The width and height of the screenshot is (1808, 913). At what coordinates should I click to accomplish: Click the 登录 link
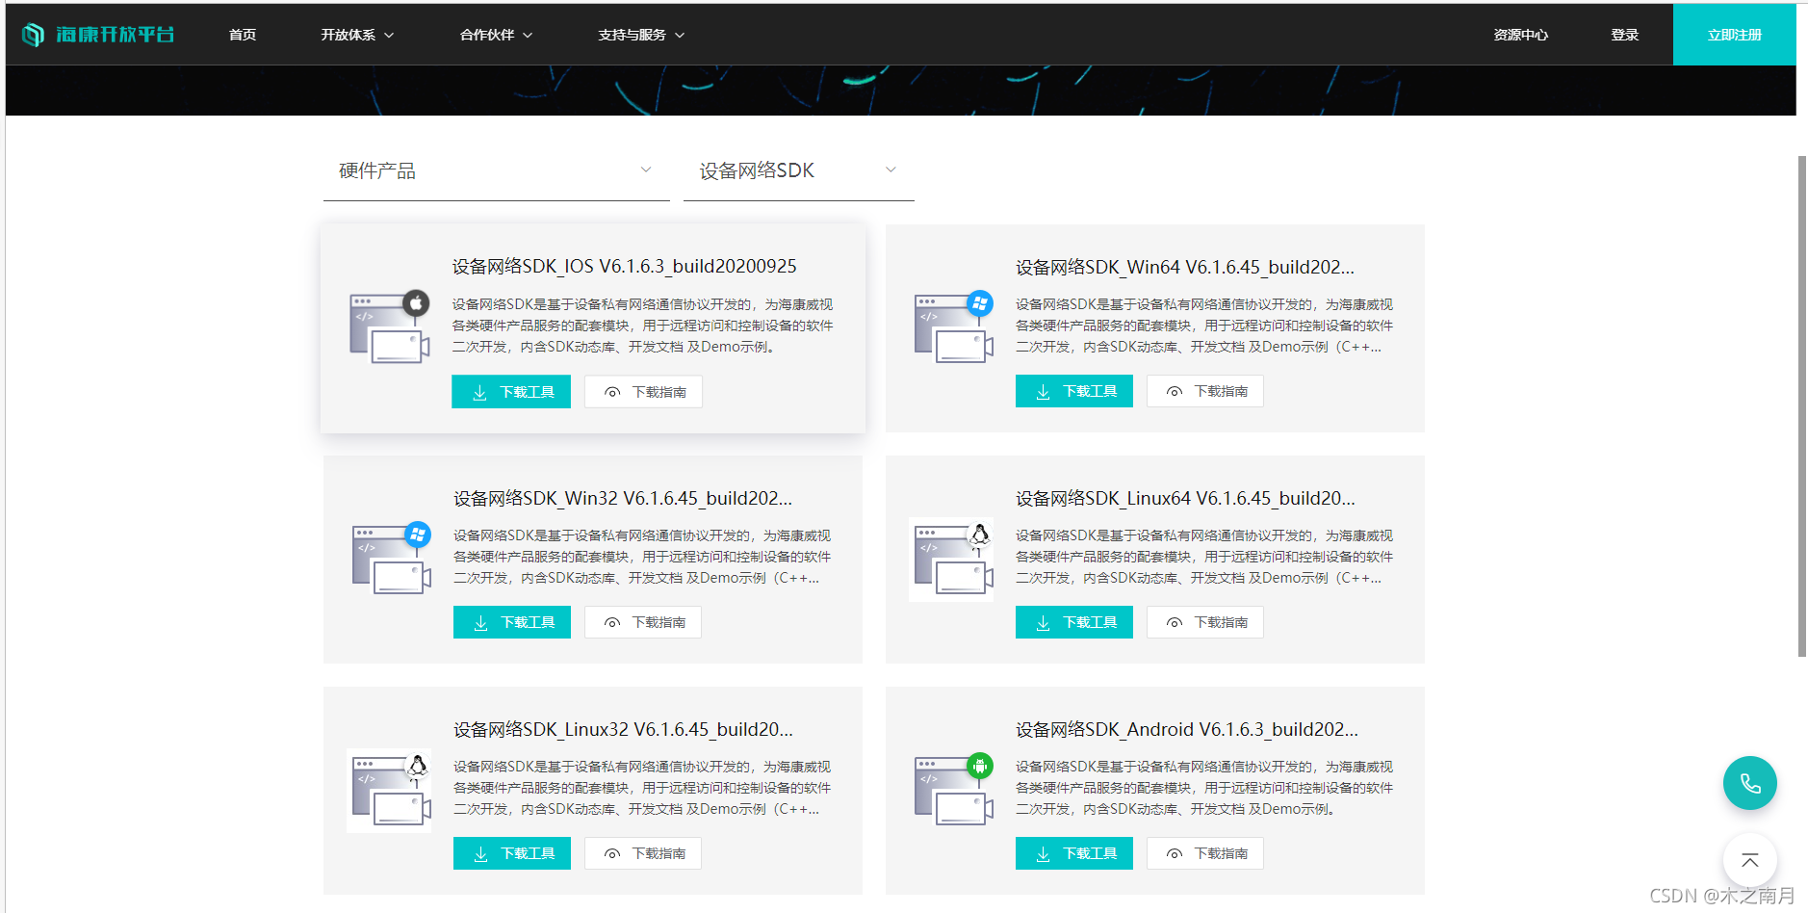click(x=1625, y=35)
